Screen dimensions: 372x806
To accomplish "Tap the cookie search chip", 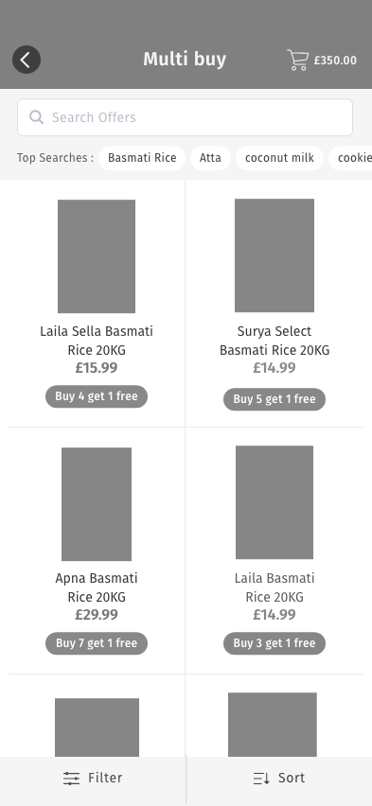I will (351, 158).
